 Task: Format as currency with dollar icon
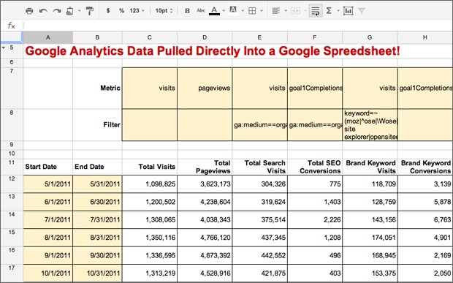108,11
